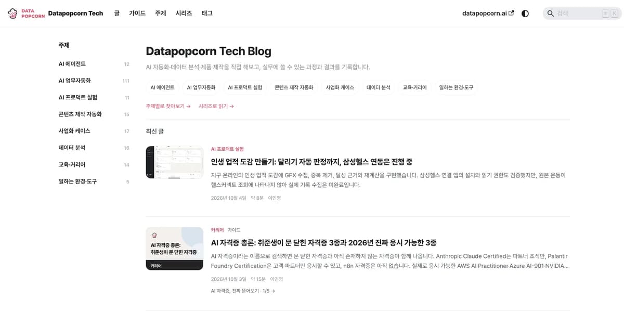The width and height of the screenshot is (624, 312).
Task: Click the 가이드 tag on second post
Action: pos(234,230)
